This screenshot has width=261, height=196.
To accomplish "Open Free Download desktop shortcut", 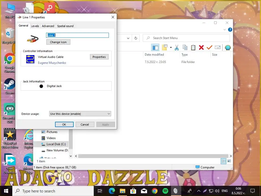I will [10, 164].
